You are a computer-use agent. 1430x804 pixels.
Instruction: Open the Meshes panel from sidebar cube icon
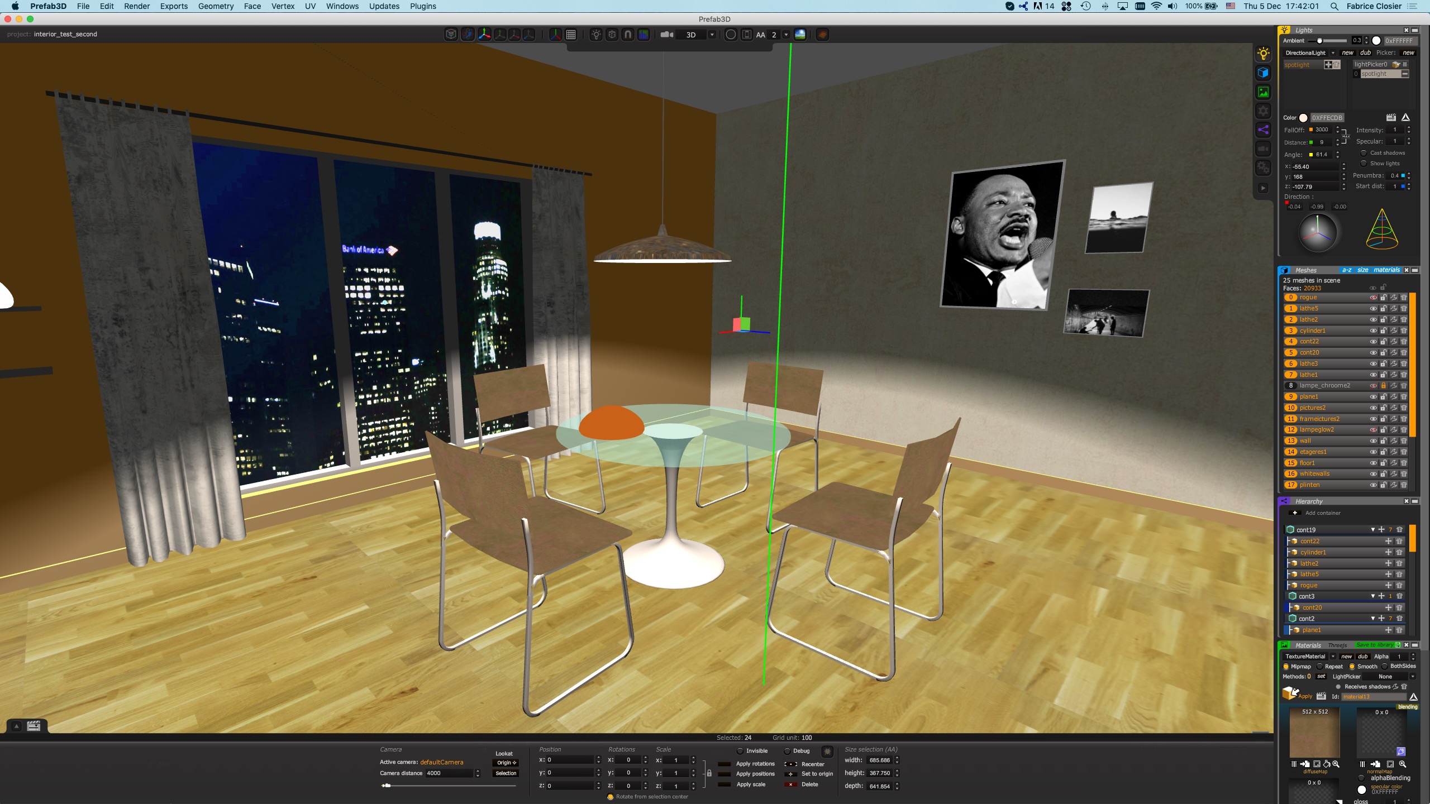[1263, 73]
